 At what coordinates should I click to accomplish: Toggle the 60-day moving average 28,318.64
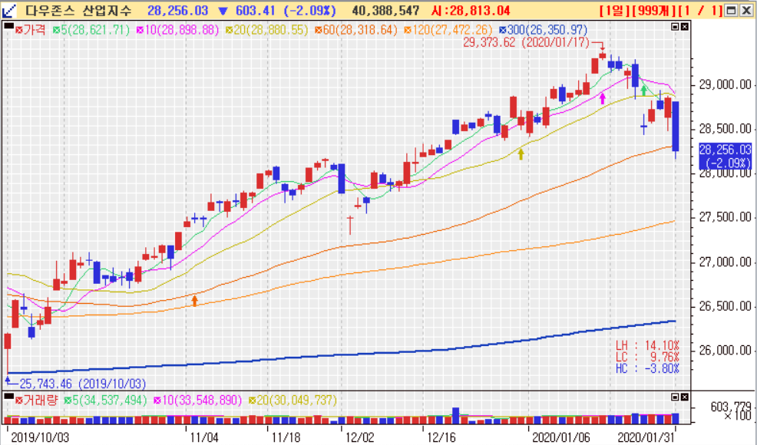coord(318,31)
